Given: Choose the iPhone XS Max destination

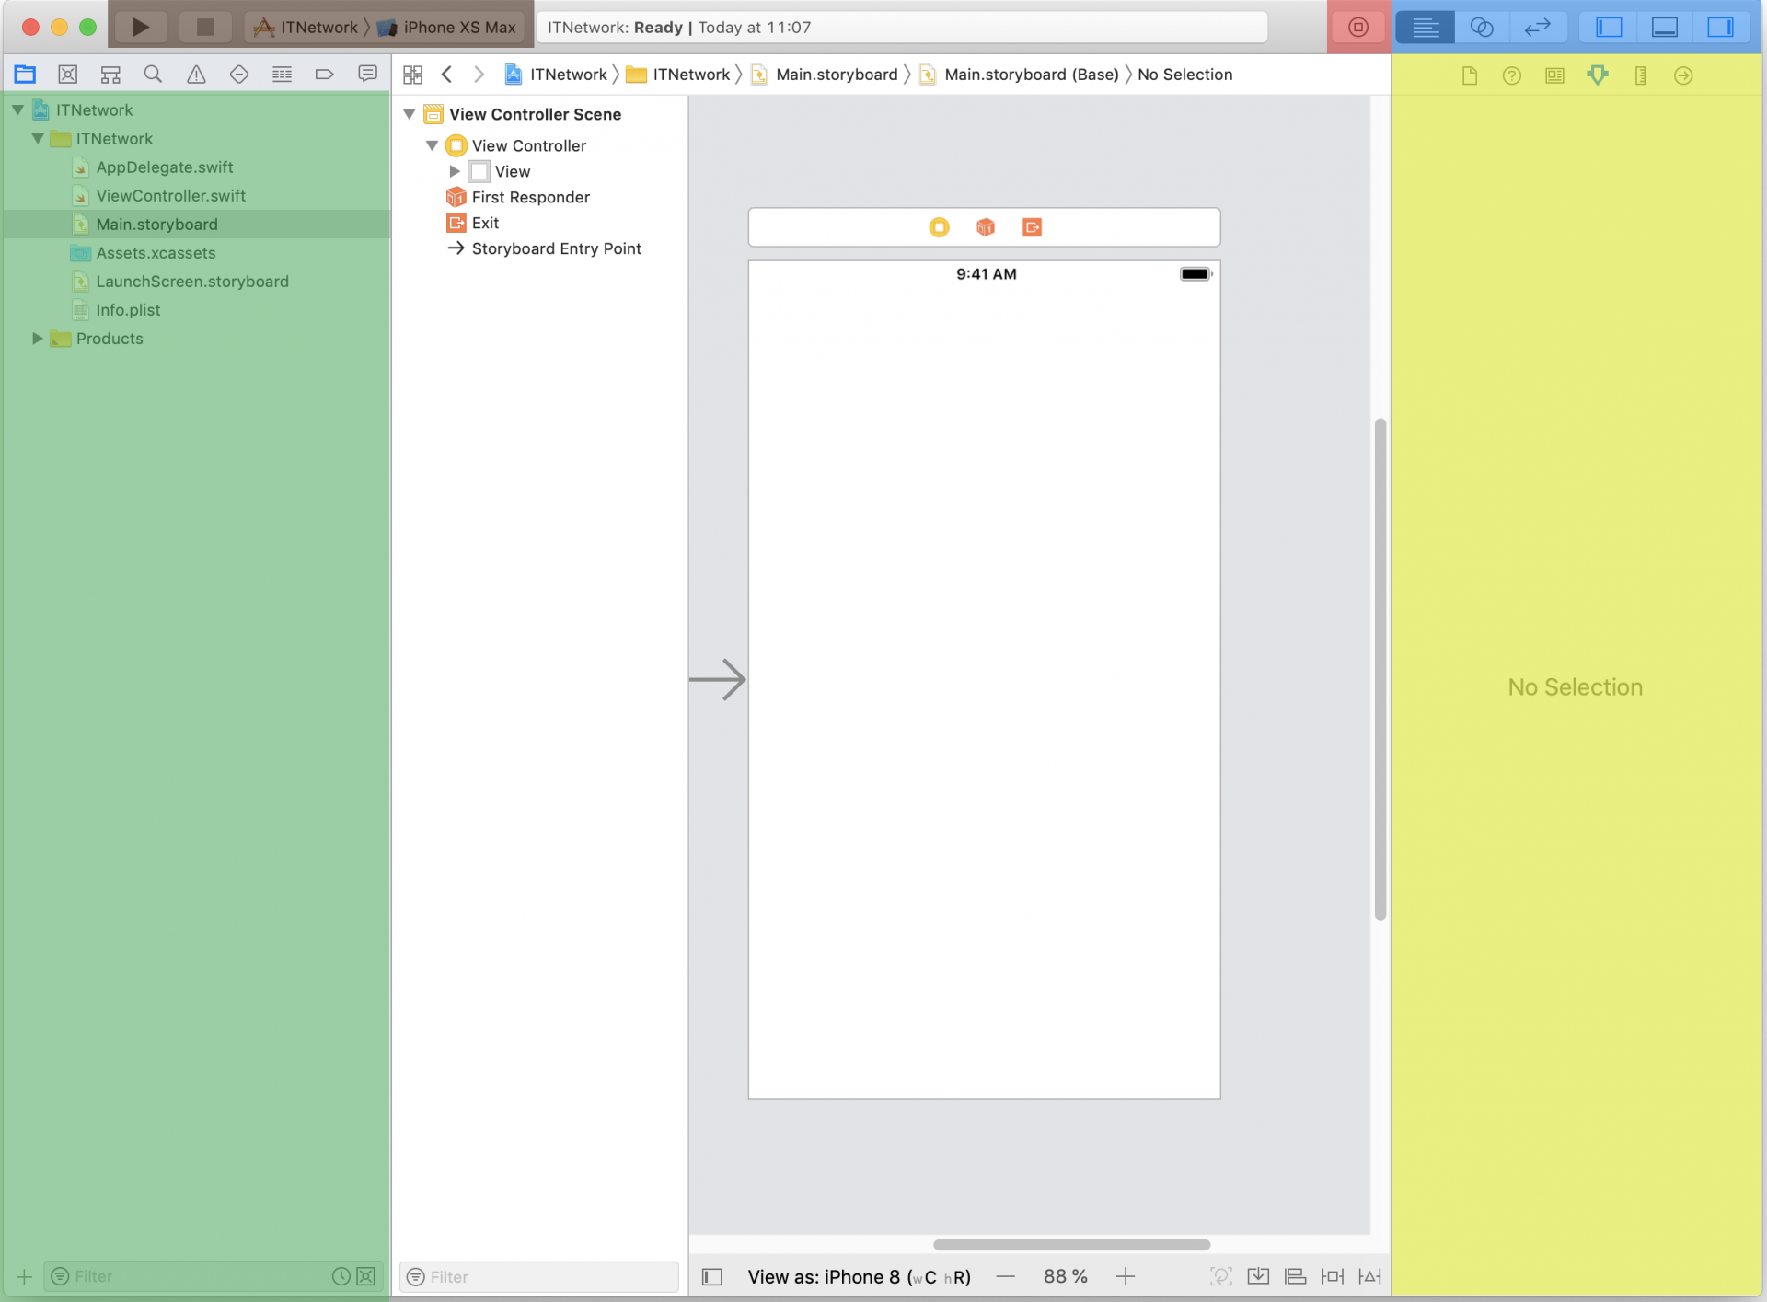Looking at the screenshot, I should click(448, 27).
